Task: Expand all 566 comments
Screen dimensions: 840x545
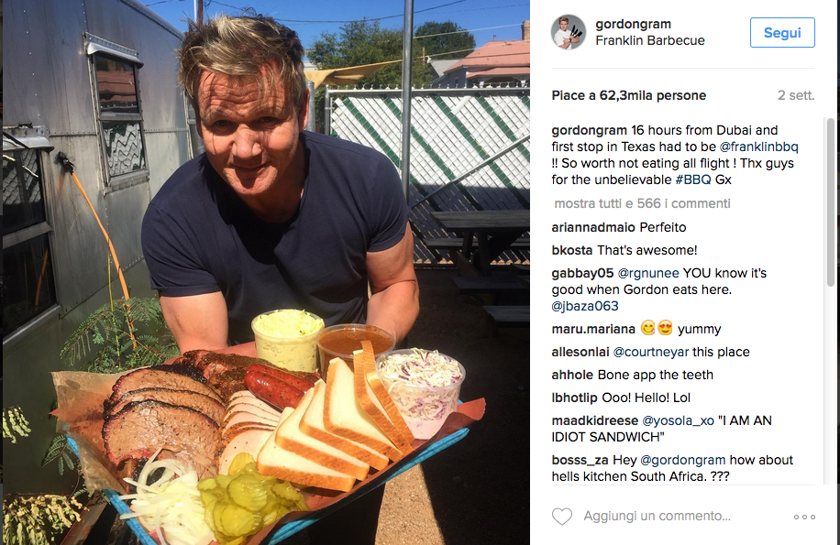Action: (642, 203)
